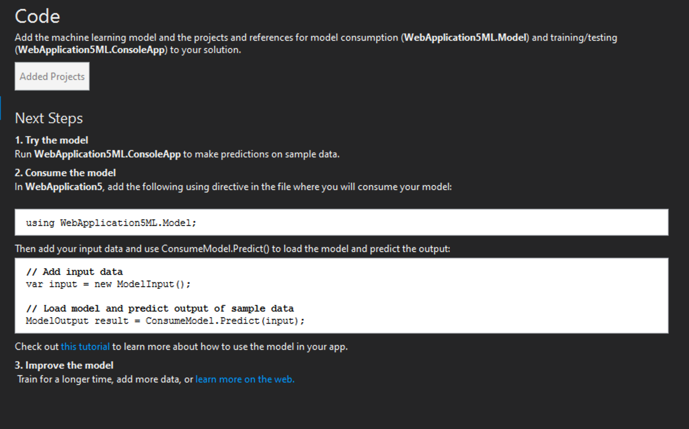Click the Next Steps heading

[x=49, y=118]
